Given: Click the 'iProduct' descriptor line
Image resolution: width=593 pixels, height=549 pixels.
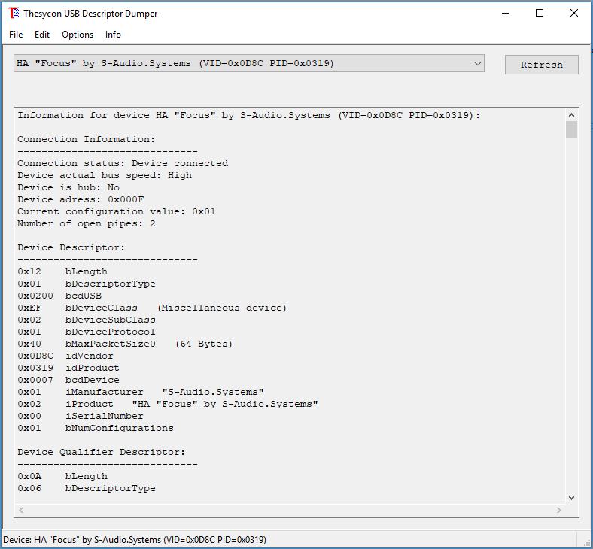Looking at the screenshot, I should point(168,405).
